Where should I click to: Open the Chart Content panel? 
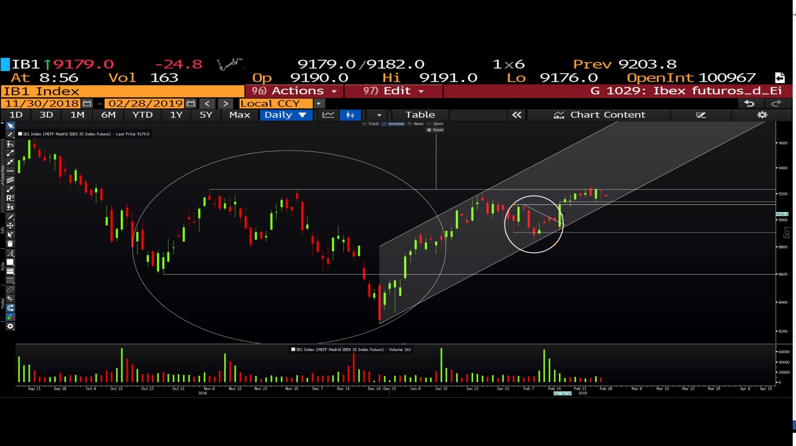[x=599, y=115]
